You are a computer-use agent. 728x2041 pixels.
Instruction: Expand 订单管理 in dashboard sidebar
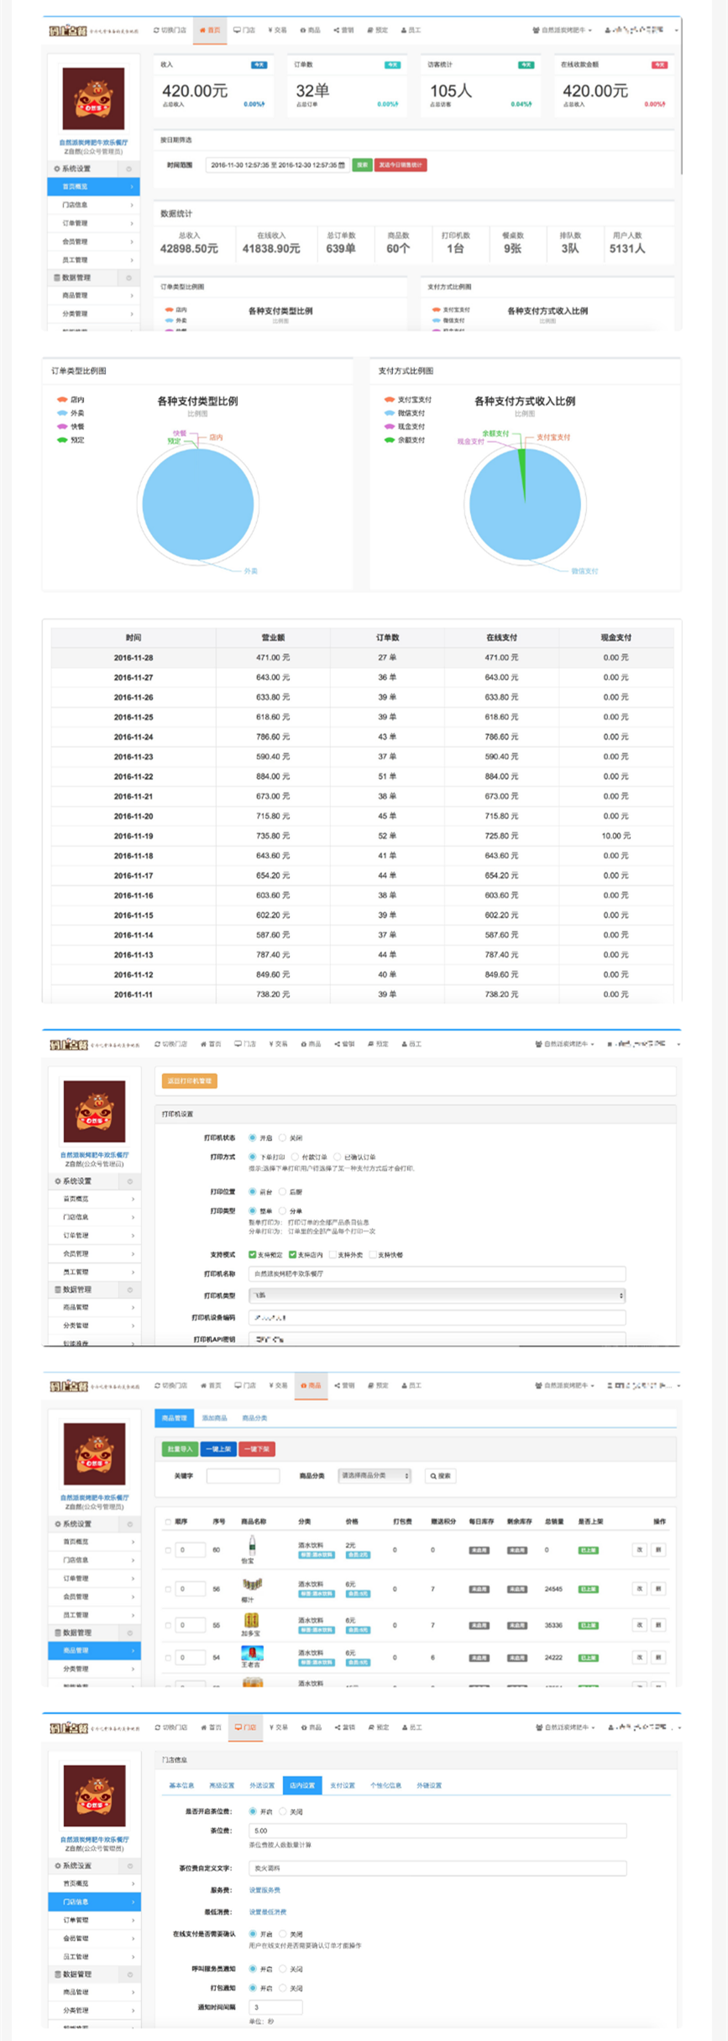[x=94, y=223]
